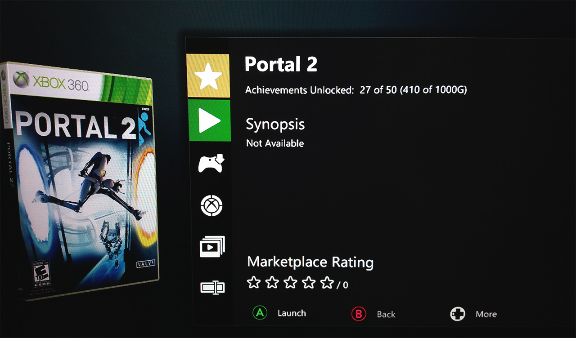Image resolution: width=576 pixels, height=338 pixels.
Task: Click the red B Back button
Action: (x=359, y=314)
